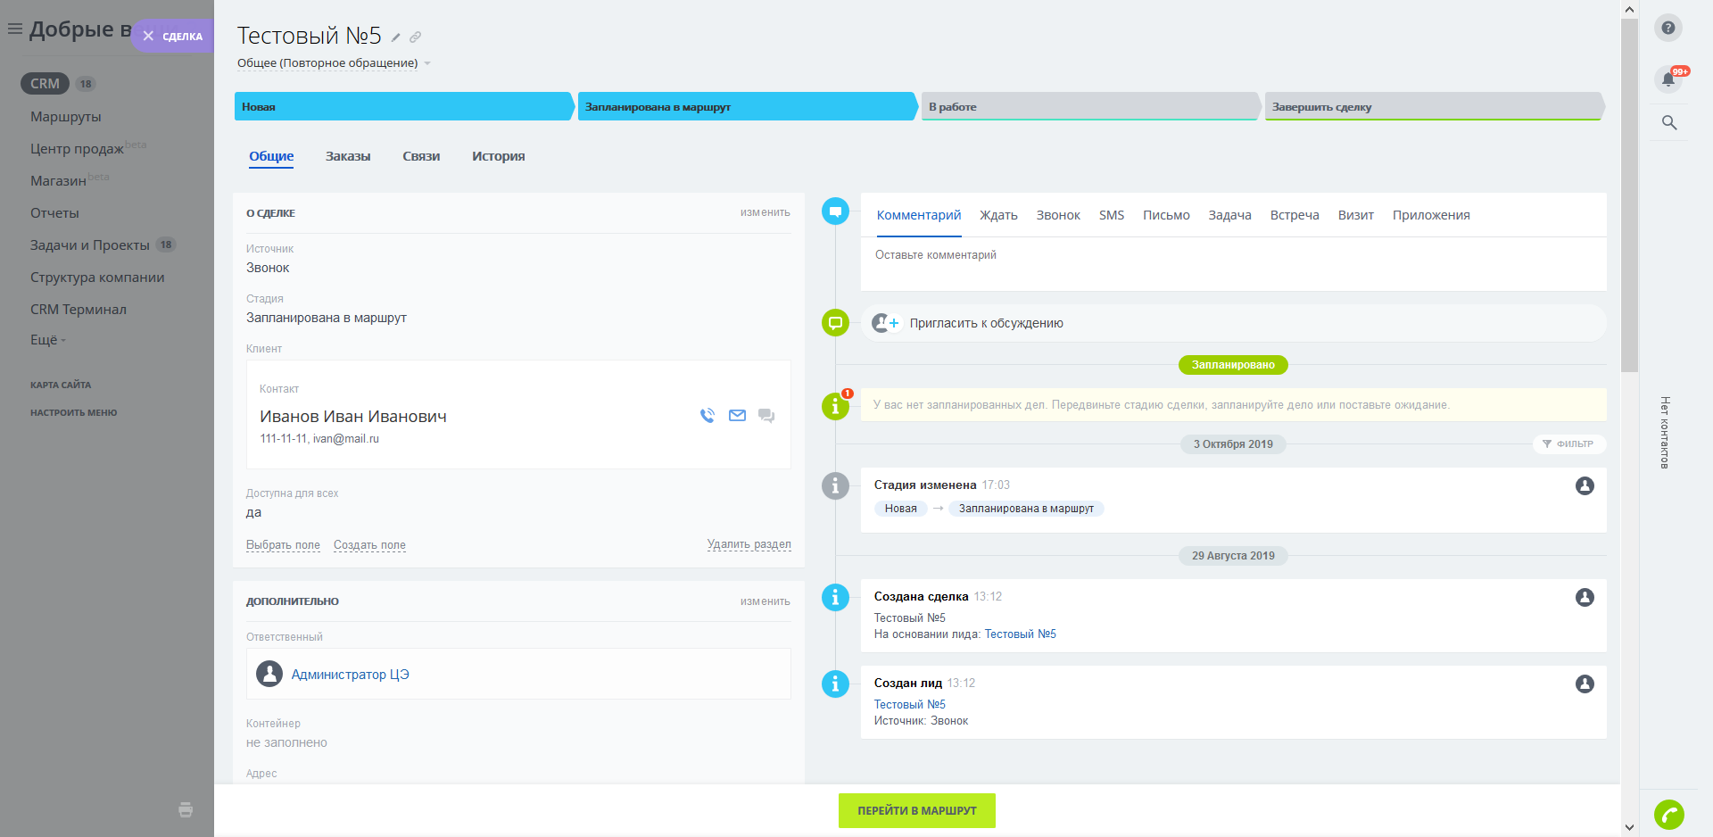This screenshot has width=1713, height=837.
Task: Open chat with contact via speech bubbles icon
Action: tap(766, 415)
